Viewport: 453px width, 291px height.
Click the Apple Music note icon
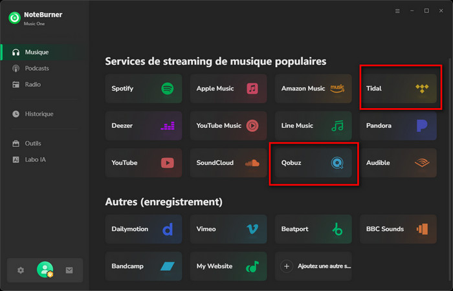[x=252, y=89]
